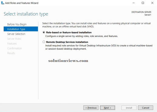This screenshot has height=112, width=157.
Task: Click the Role-based installation label text
Action: (x=69, y=32)
